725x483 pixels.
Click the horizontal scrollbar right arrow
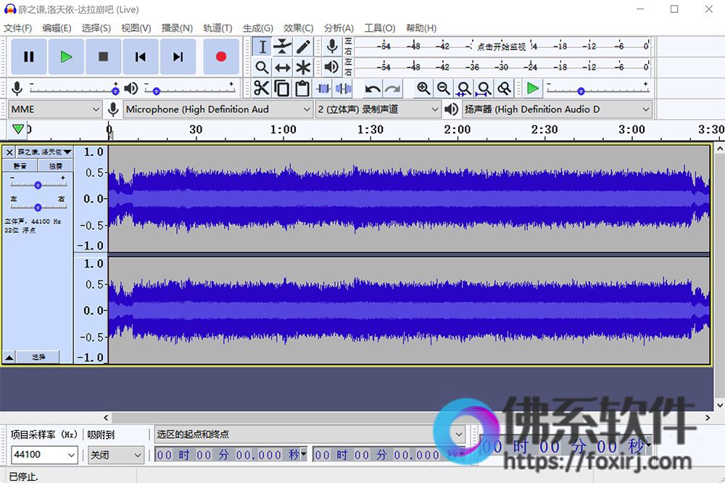coord(708,417)
